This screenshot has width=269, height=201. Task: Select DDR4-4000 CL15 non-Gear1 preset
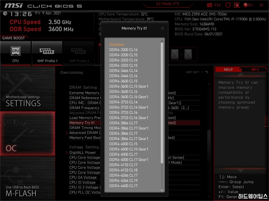coord(123,144)
